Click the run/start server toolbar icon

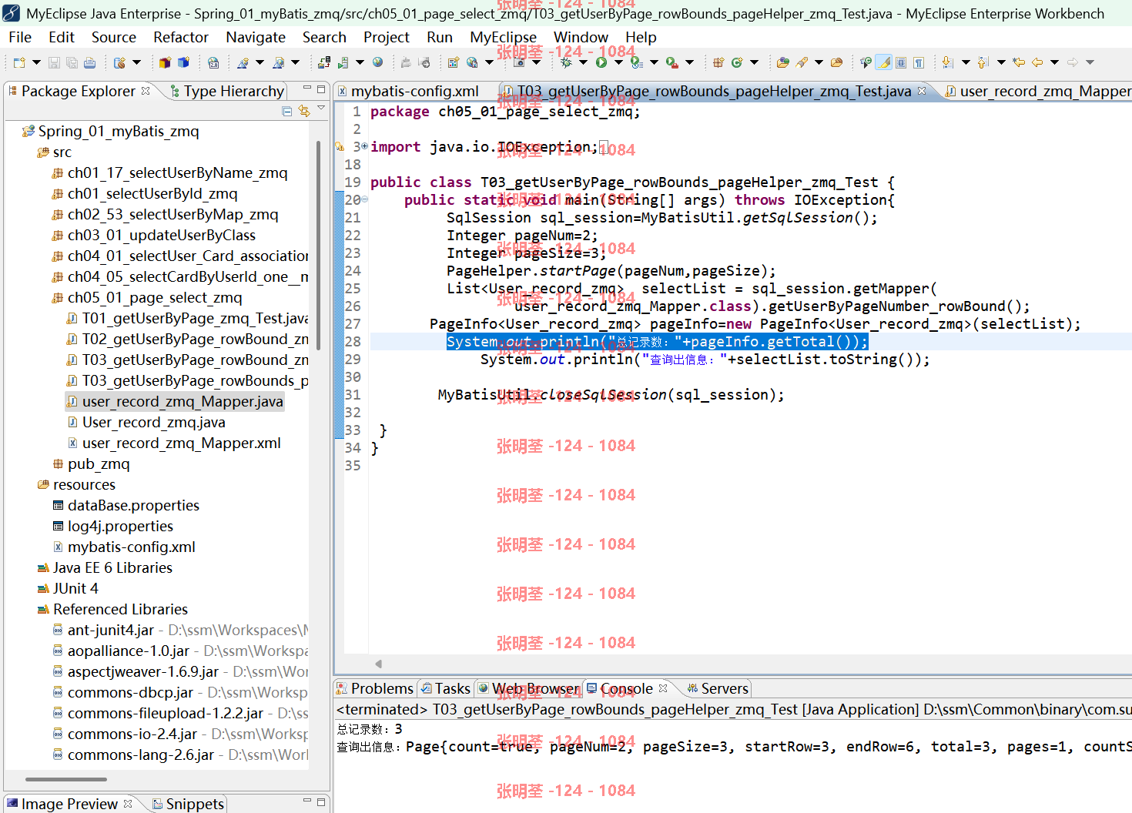click(x=343, y=62)
